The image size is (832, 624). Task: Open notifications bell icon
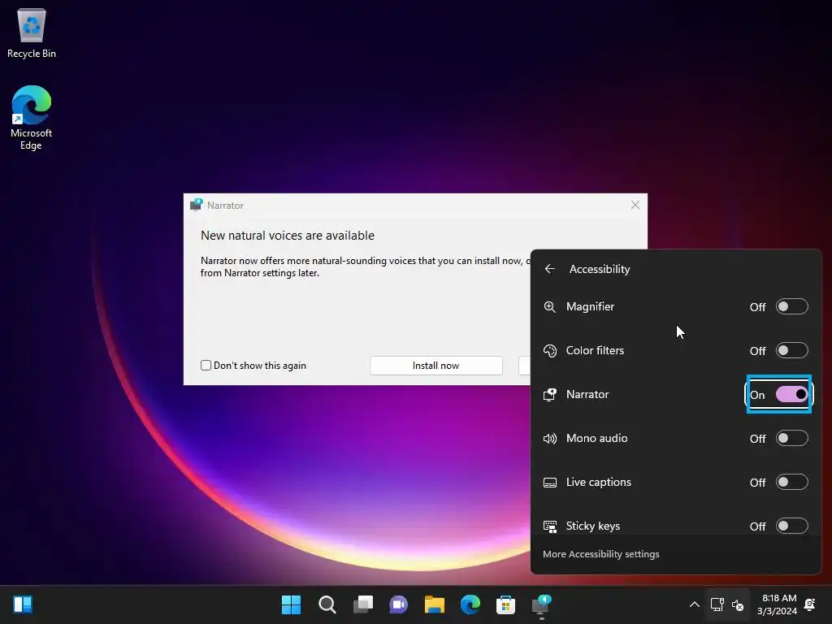[x=810, y=604]
